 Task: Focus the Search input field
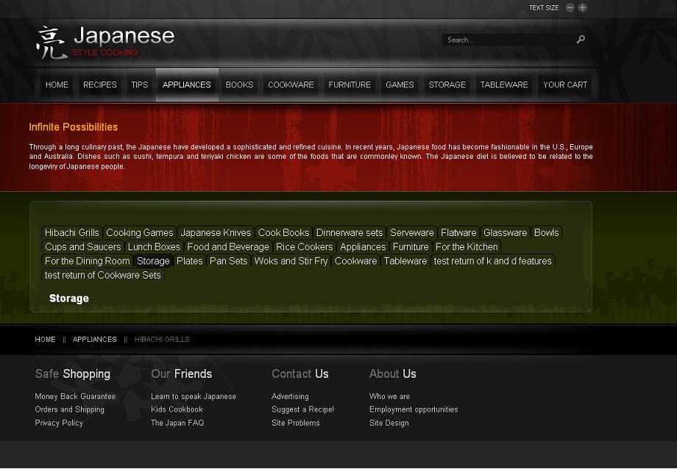(x=508, y=40)
